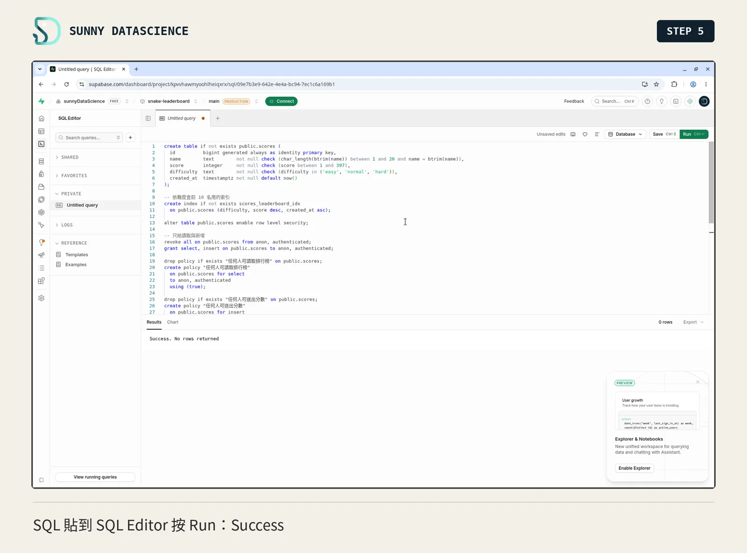Open the Advisors lightbulb sidebar icon
The image size is (747, 553).
(41, 243)
